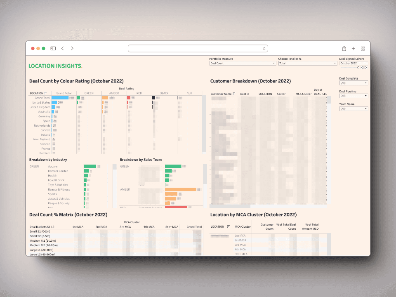Select the Food & Drink industry row
This screenshot has width=396, height=297.
pos(57,180)
